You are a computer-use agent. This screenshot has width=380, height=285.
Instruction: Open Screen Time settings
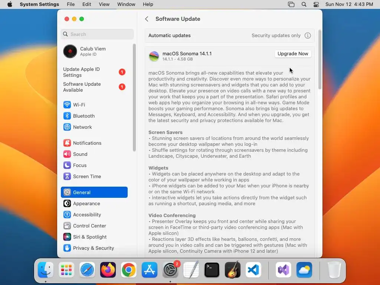click(94, 176)
